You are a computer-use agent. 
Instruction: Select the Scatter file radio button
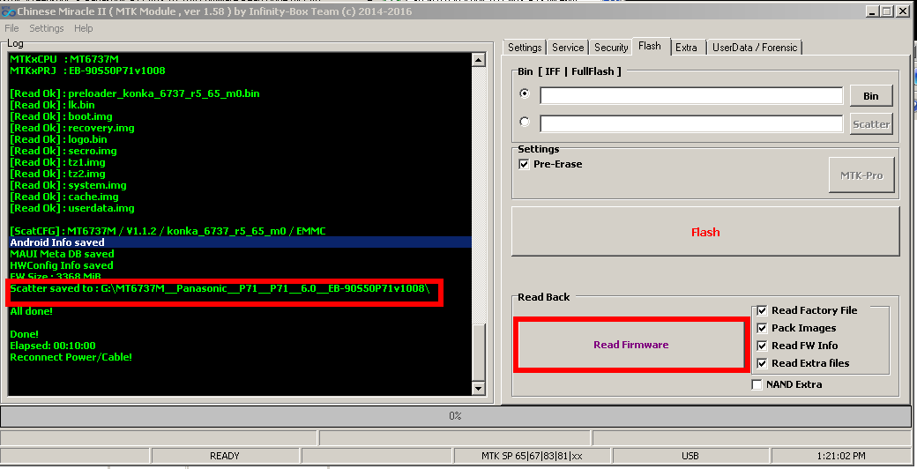point(525,122)
